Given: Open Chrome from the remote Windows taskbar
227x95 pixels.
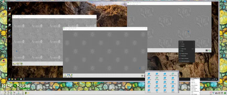Looking at the screenshot, I should pyautogui.click(x=15, y=79).
